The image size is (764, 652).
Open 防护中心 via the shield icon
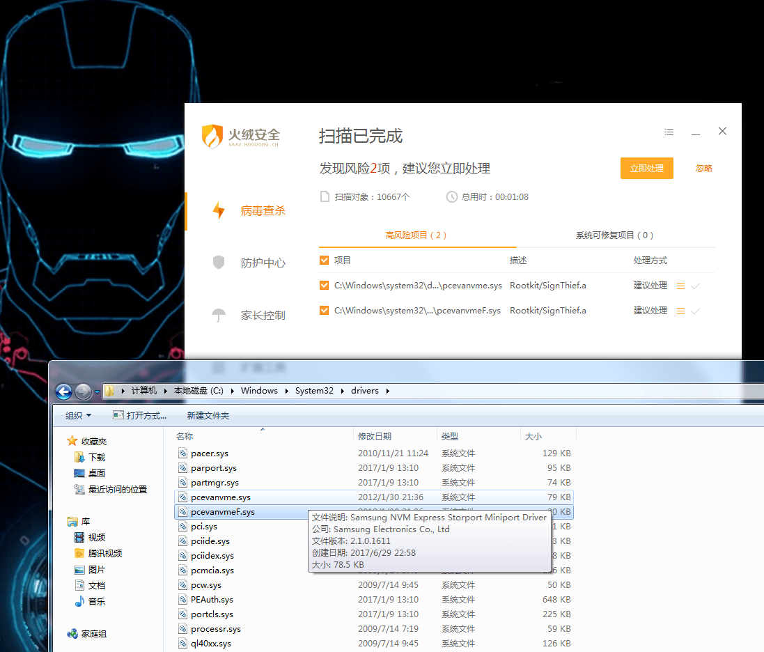[x=219, y=263]
